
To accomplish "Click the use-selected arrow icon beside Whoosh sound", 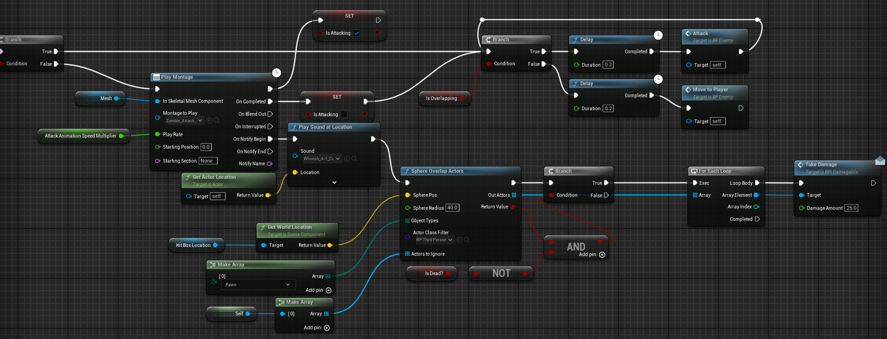I will pyautogui.click(x=347, y=159).
